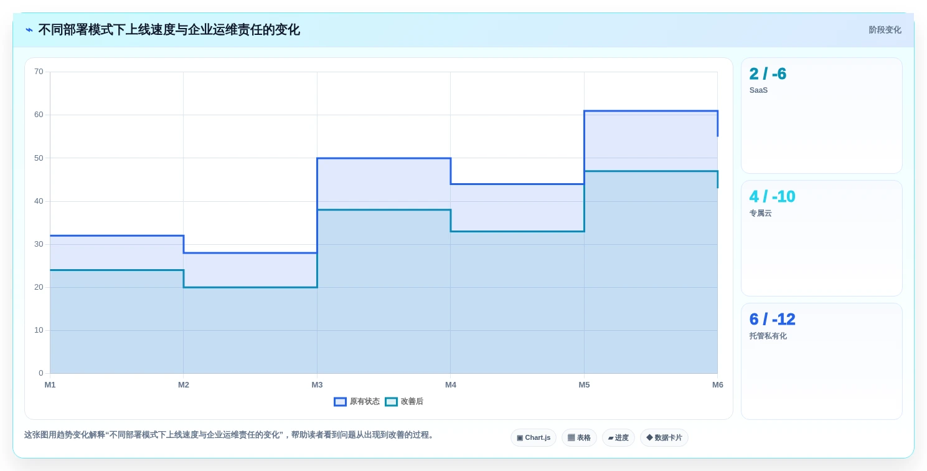Screen dimensions: 927x471
Task: Click the teal 改善后 legend color box
Action: pyautogui.click(x=391, y=402)
